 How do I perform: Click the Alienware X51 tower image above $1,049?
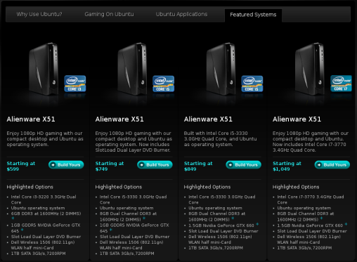coord(309,69)
